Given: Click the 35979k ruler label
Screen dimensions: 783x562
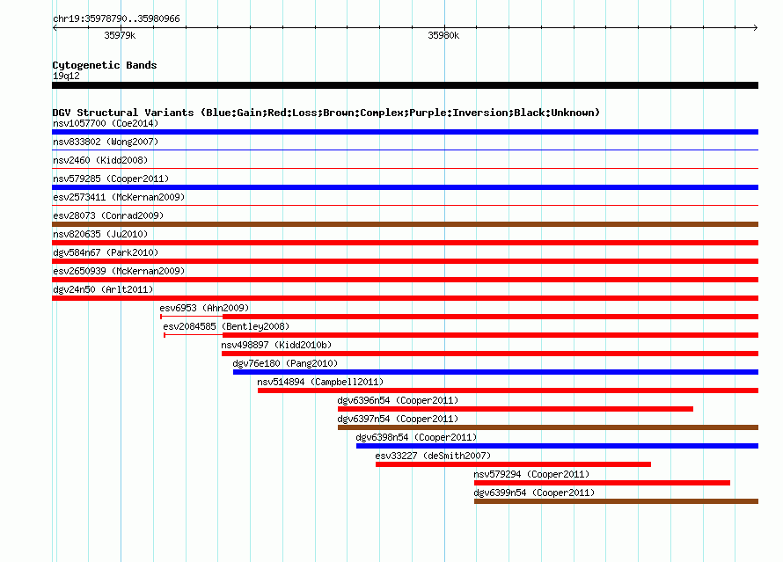Looking at the screenshot, I should coord(120,35).
